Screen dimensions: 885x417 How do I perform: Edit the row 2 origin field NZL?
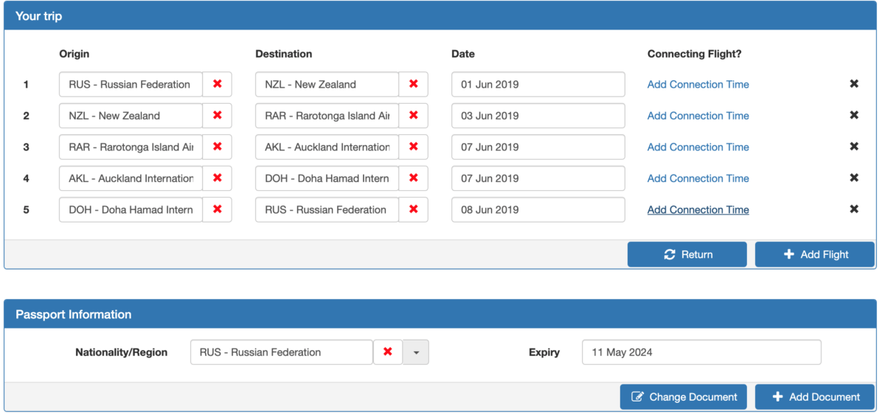tap(131, 116)
